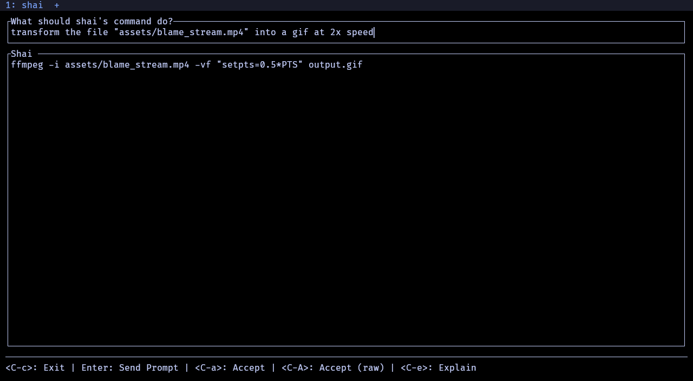Click the "<C-c>: Exit" shortcut hint
The width and height of the screenshot is (693, 381).
click(x=35, y=368)
